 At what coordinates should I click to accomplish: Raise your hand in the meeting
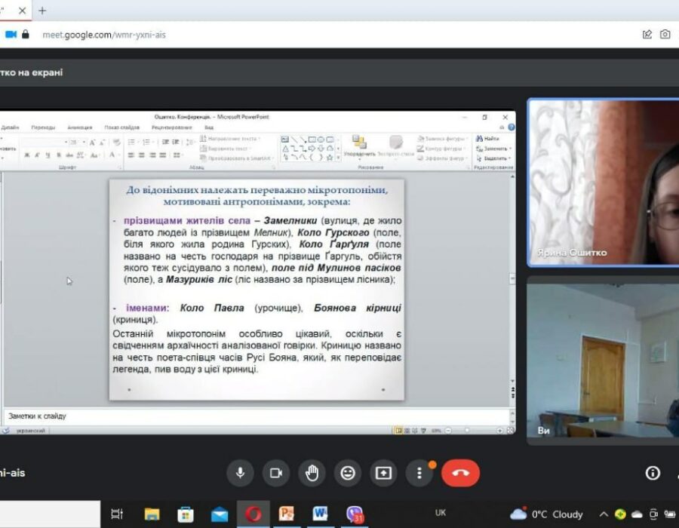[312, 473]
